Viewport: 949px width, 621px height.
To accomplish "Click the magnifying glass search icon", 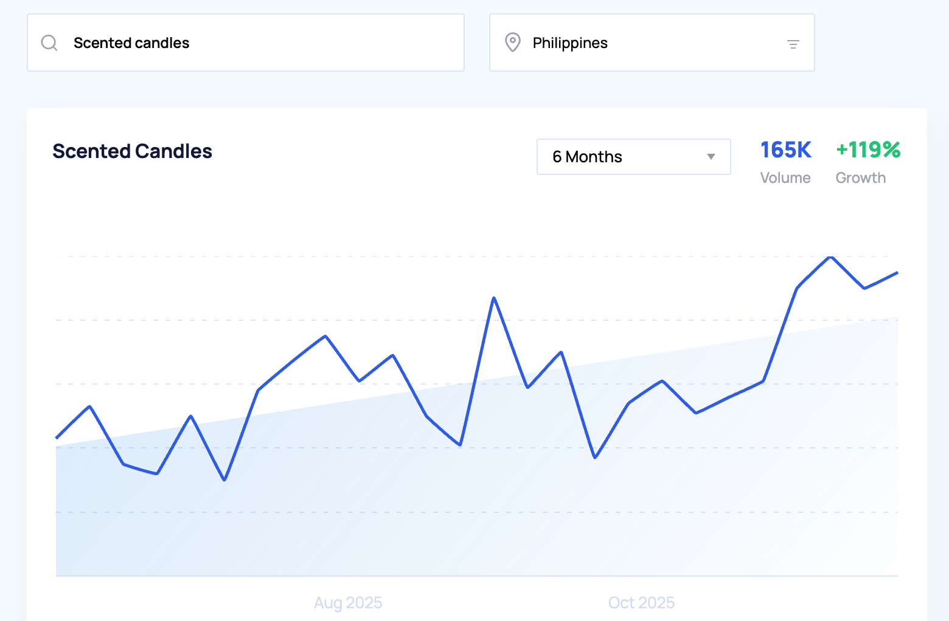I will tap(49, 43).
